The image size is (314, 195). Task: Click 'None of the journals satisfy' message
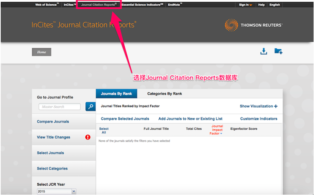pos(134,141)
